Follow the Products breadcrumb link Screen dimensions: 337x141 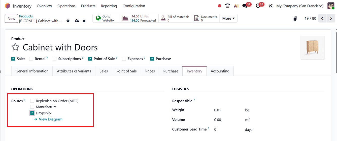pos(26,16)
